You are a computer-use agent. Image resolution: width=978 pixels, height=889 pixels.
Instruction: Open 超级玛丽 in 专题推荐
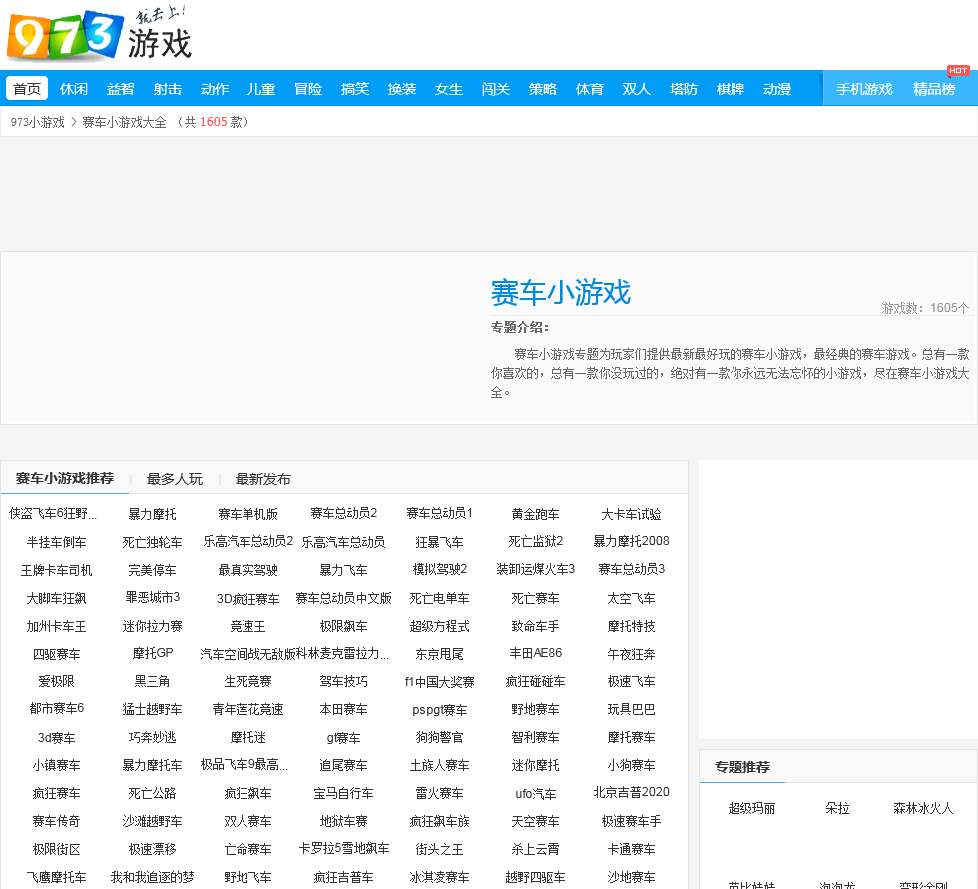click(751, 808)
